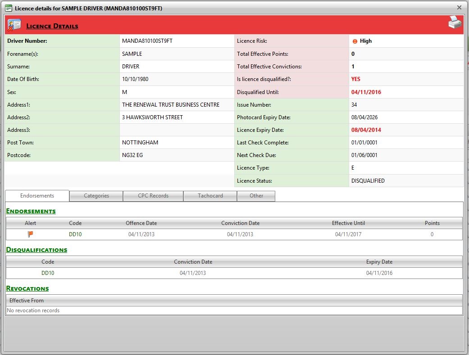Close the licence details dialog

[459, 7]
